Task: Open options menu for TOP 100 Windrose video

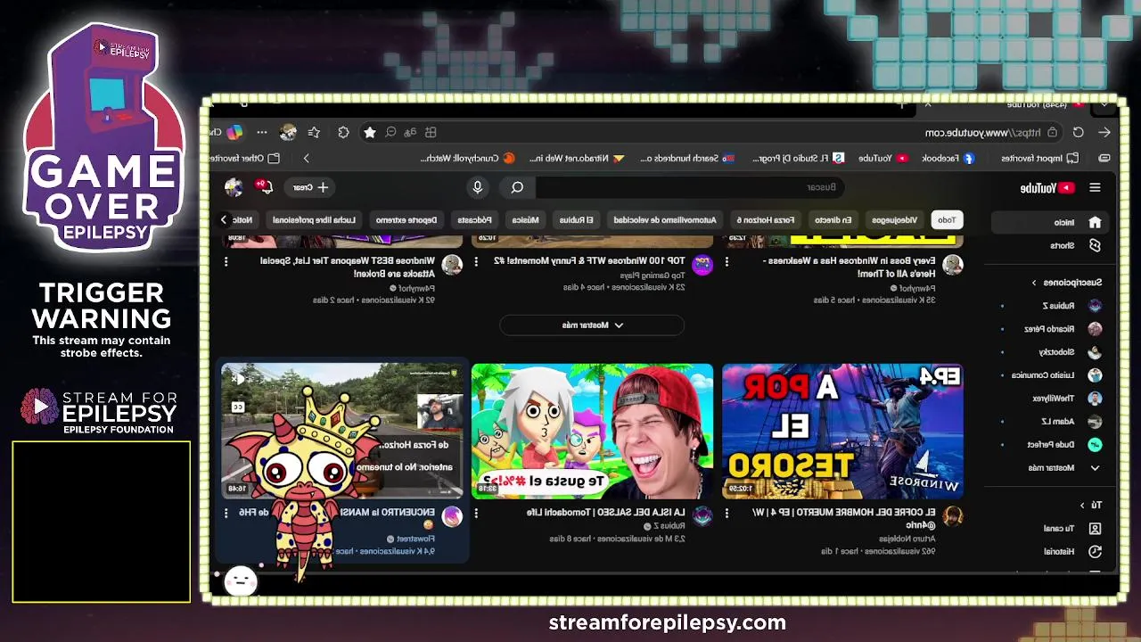Action: pyautogui.click(x=476, y=261)
